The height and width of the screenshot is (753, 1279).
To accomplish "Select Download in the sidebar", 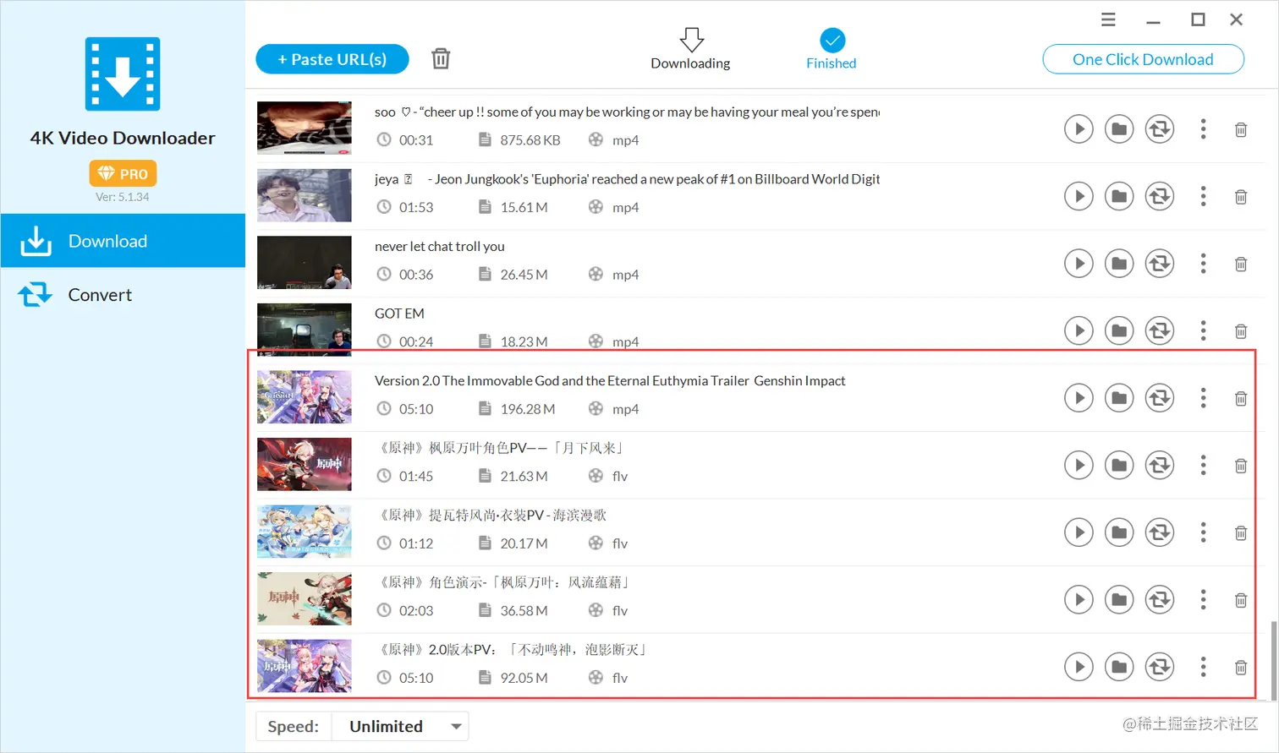I will (x=123, y=241).
